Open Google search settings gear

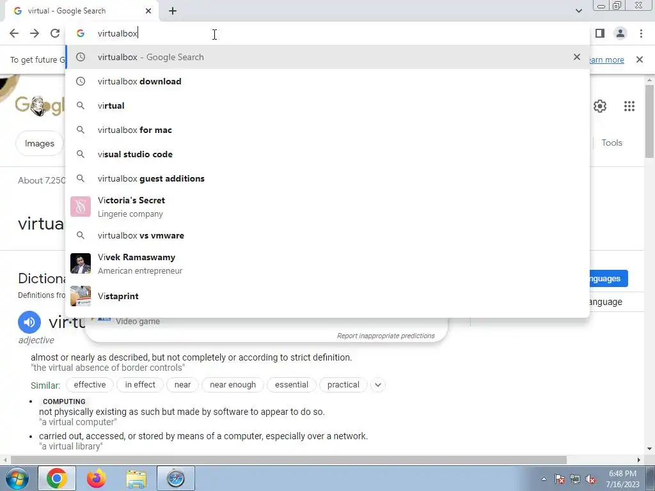tap(600, 106)
